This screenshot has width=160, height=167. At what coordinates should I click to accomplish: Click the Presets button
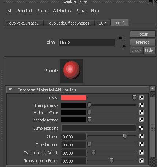(x=143, y=42)
